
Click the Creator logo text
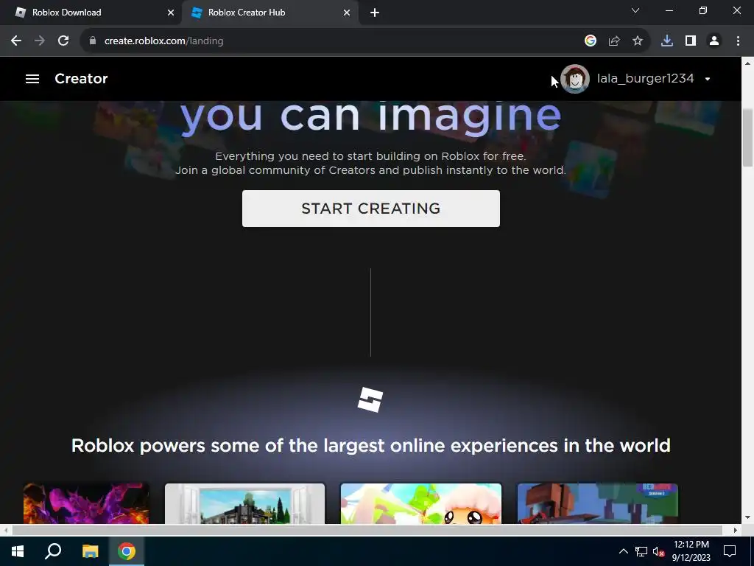click(81, 78)
